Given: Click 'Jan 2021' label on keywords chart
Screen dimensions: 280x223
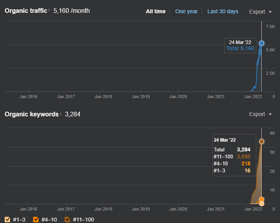Looking at the screenshot, I should (215, 209).
